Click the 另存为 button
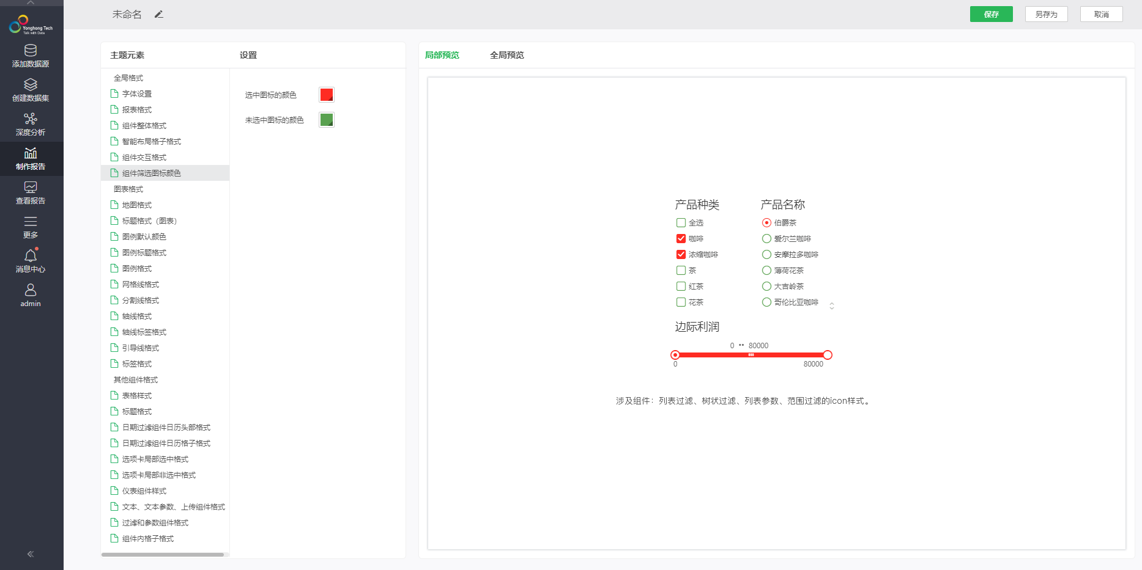 [1046, 14]
